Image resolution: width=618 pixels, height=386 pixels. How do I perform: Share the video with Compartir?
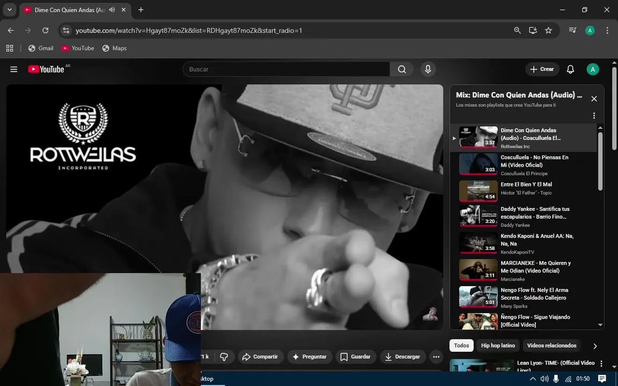click(260, 357)
